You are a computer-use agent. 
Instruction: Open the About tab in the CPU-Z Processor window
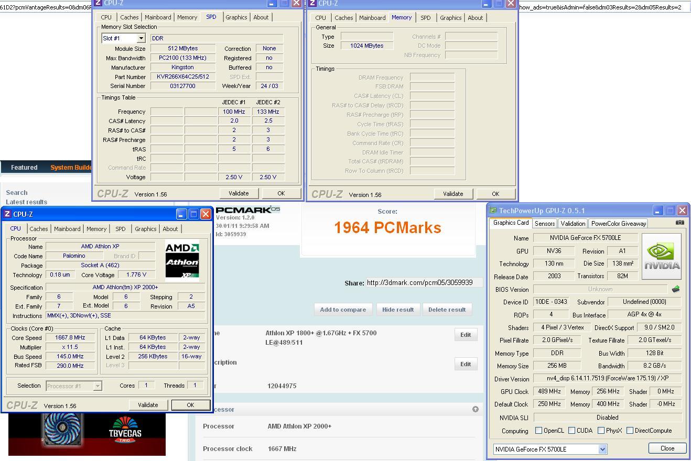[x=170, y=229]
